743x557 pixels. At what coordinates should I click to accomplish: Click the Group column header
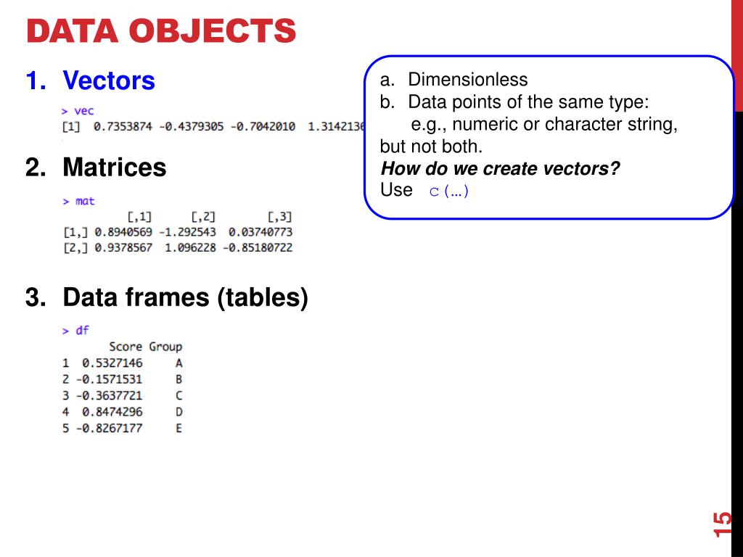(x=165, y=347)
